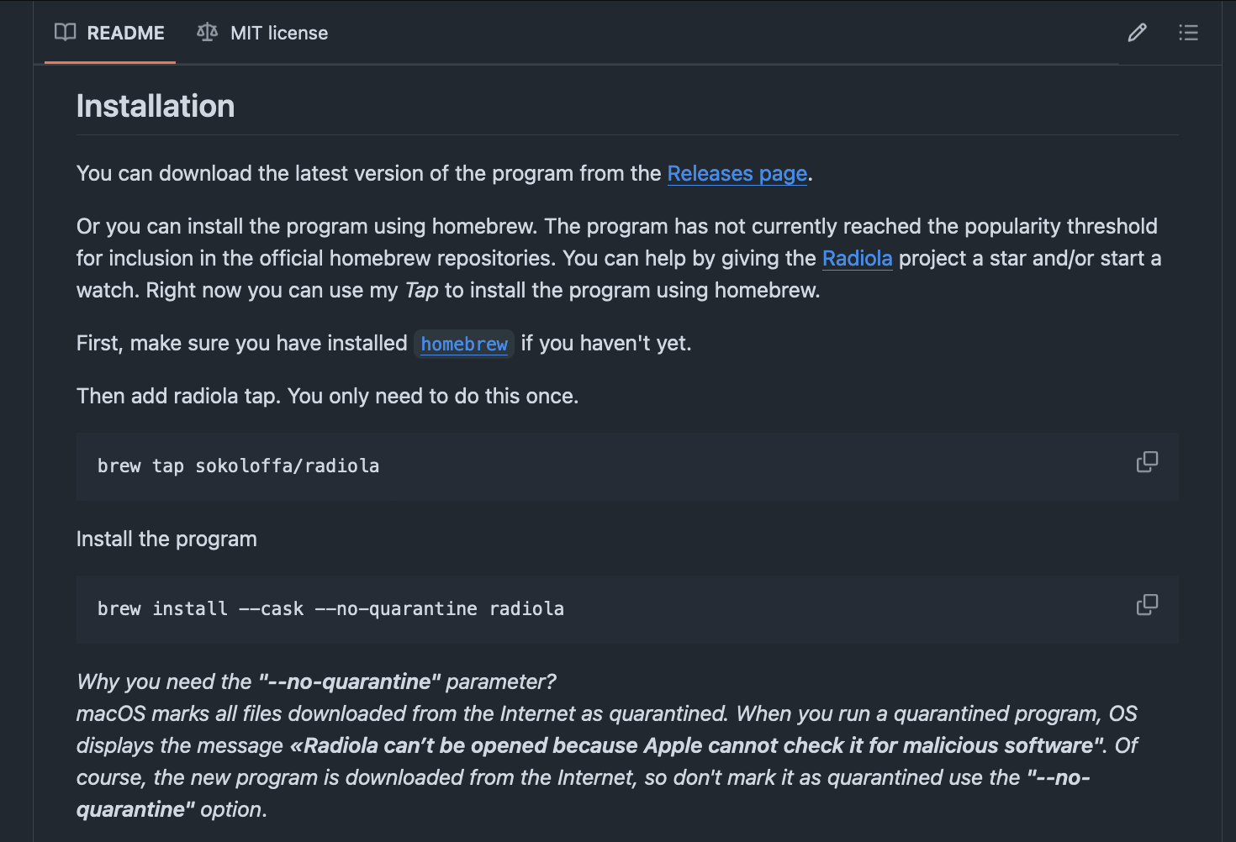Open the homebrew code-styled link
Viewport: 1236px width, 842px height.
tap(464, 345)
